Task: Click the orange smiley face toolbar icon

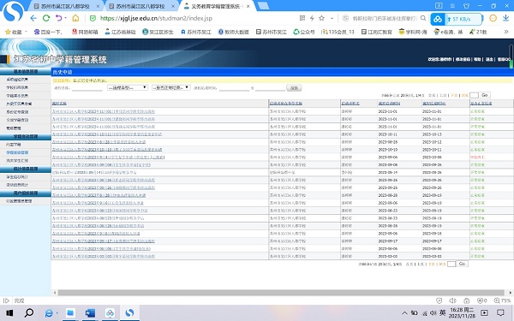Action: point(493,18)
